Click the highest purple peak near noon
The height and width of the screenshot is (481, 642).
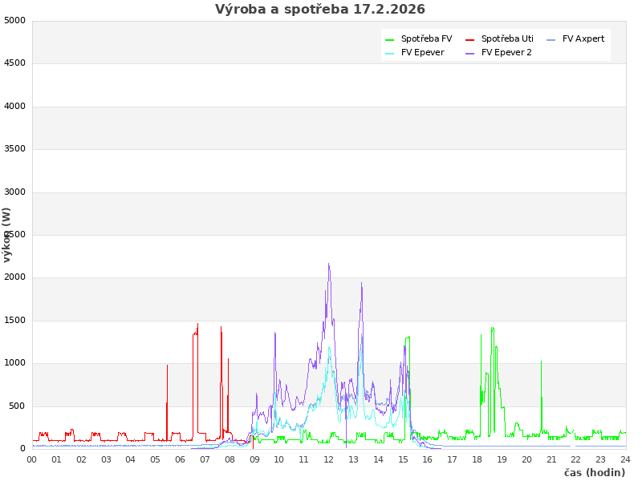(328, 265)
